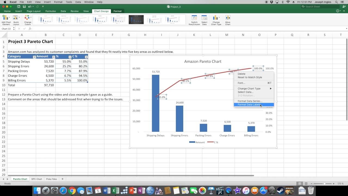Click the smiley feedback icon
Screen dimensions: 348x196
(x=338, y=11)
